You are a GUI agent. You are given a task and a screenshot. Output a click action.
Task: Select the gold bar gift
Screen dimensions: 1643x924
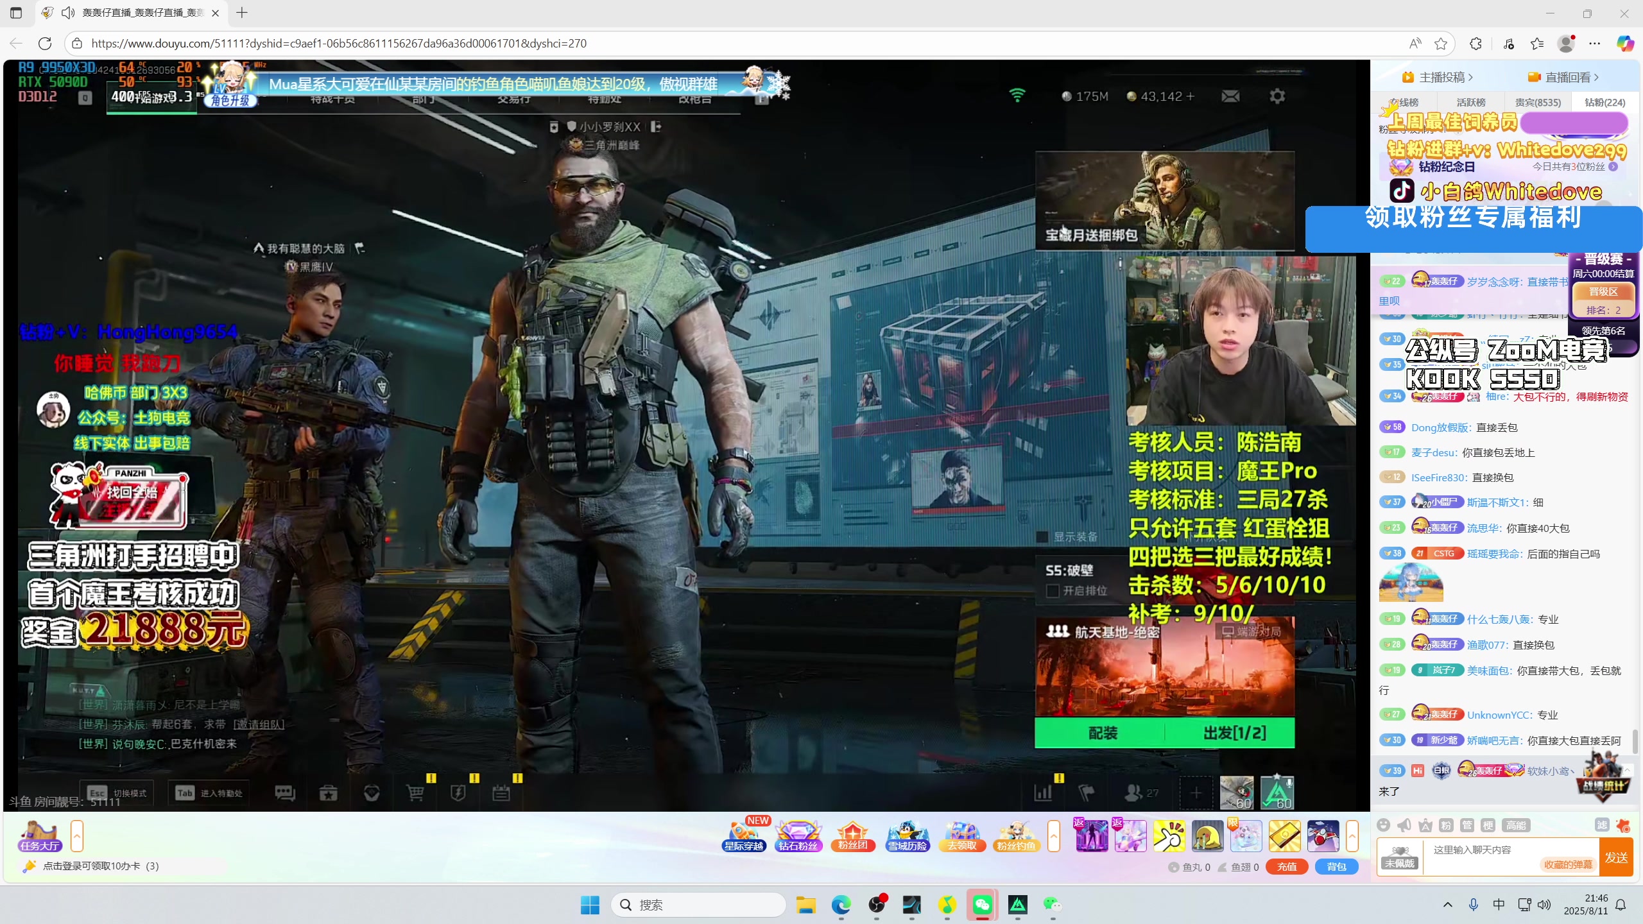pos(1284,835)
